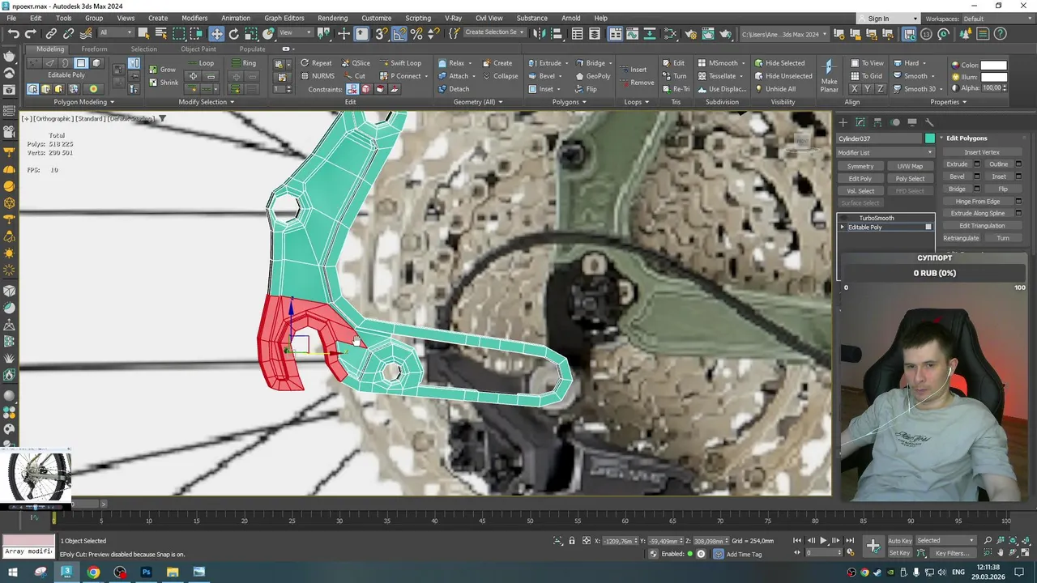Viewport: 1037px width, 583px height.
Task: Click the Insert Vertex button
Action: pos(982,152)
